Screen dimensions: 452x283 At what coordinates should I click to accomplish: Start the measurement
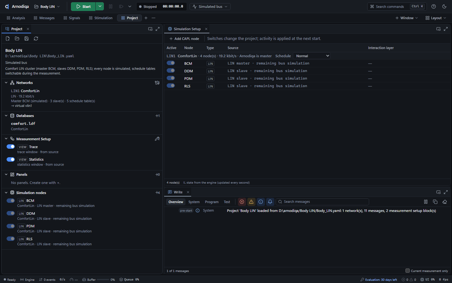tap(83, 6)
